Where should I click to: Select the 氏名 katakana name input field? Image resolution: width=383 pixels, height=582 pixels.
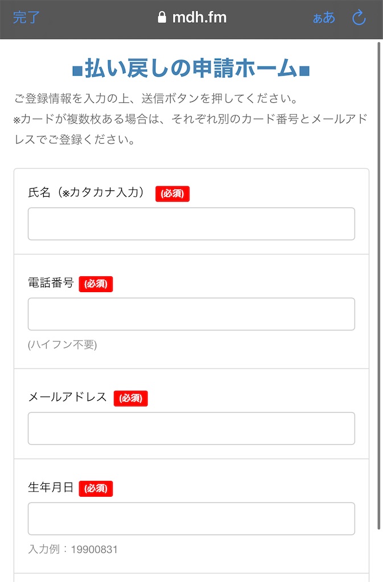(191, 223)
